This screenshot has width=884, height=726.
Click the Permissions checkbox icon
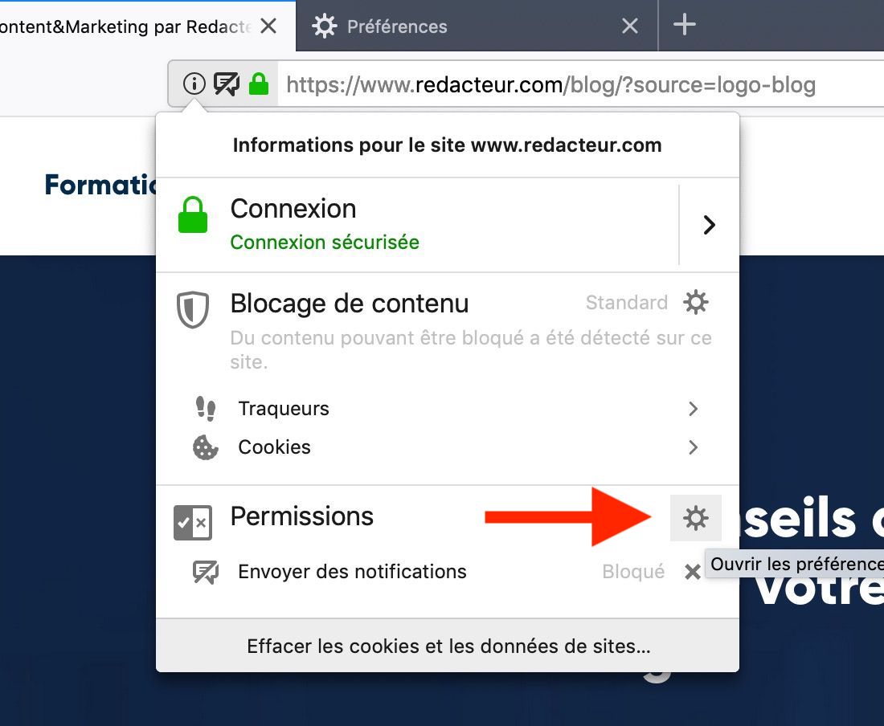coord(193,522)
